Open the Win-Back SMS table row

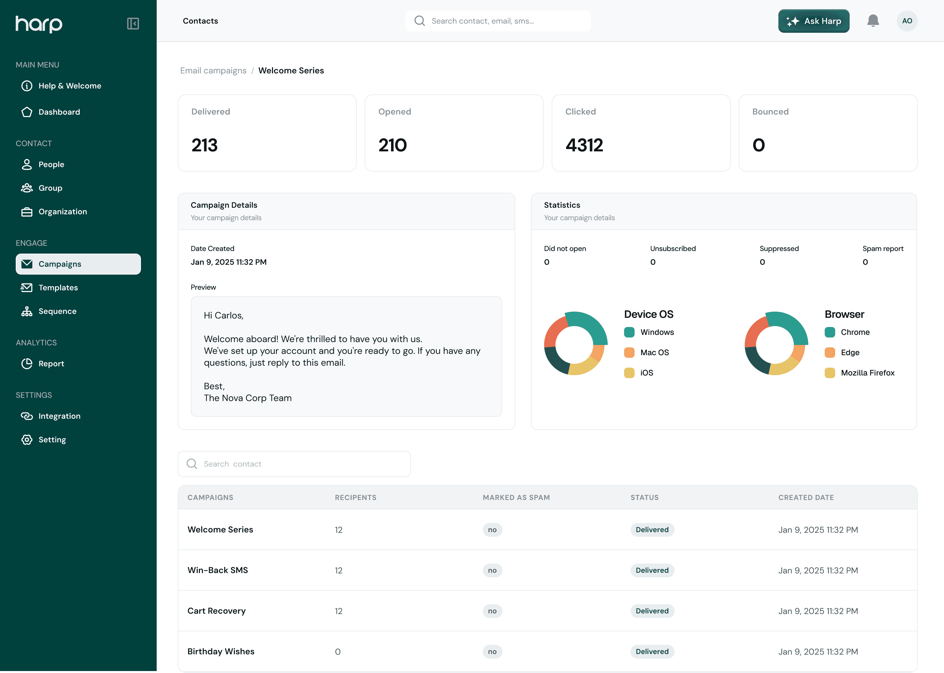click(x=547, y=570)
